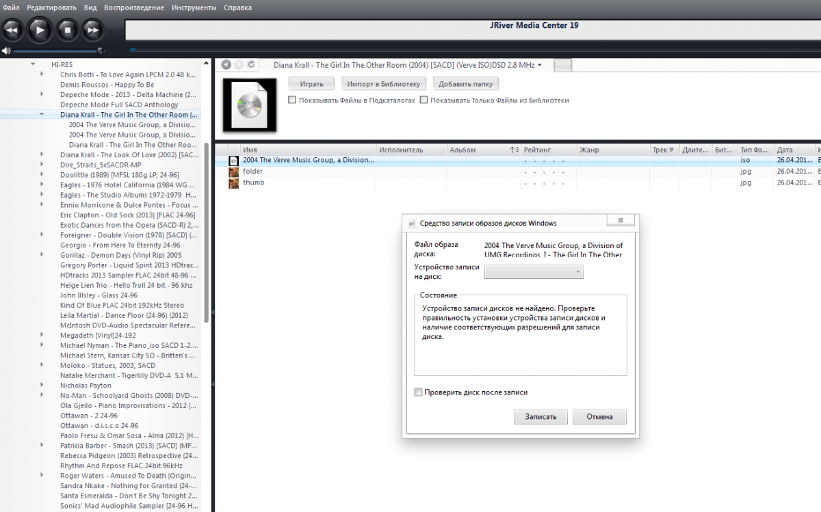Sort by the Жанр column header

(x=613, y=150)
